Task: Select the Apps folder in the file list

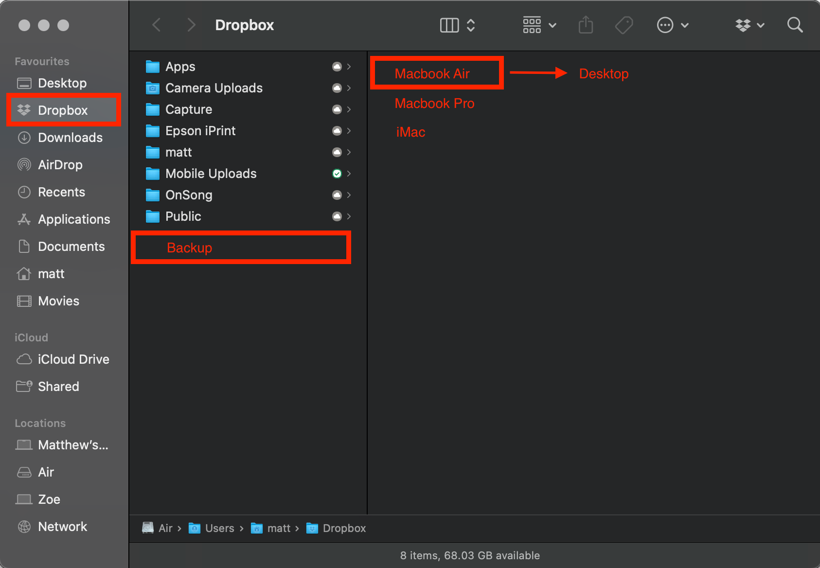Action: coord(248,67)
